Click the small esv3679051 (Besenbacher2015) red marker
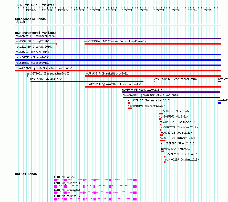Image resolution: width=228 pixels, height=202 pixels. tap(27, 76)
